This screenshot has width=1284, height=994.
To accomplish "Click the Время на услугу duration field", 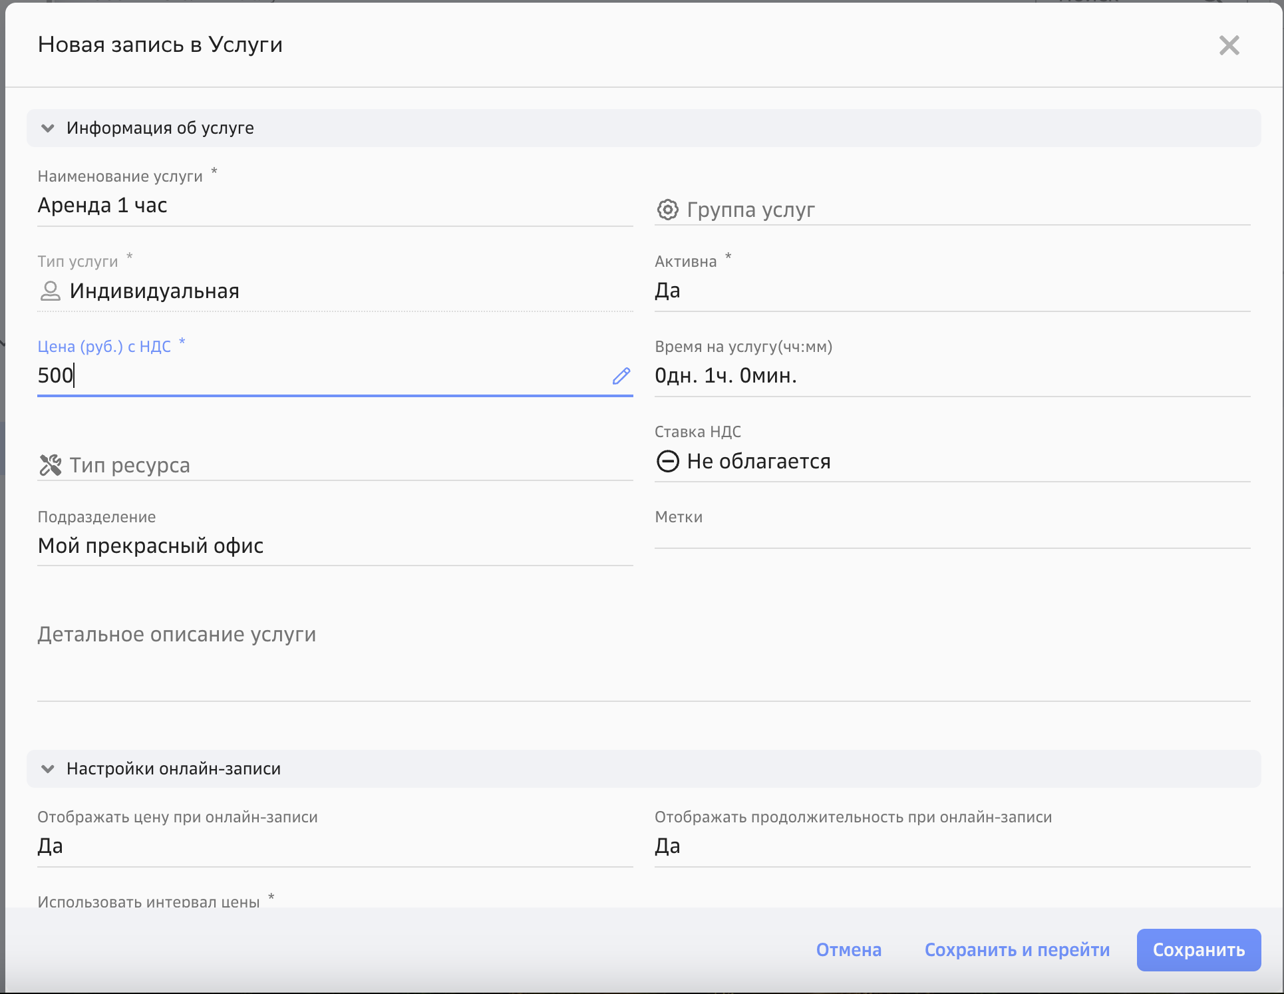I will pos(951,376).
